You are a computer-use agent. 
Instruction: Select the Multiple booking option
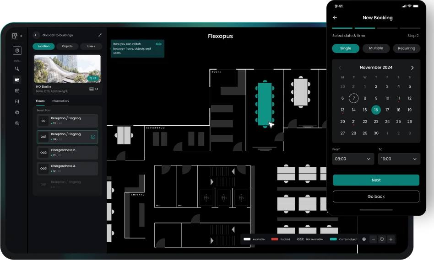coord(376,48)
